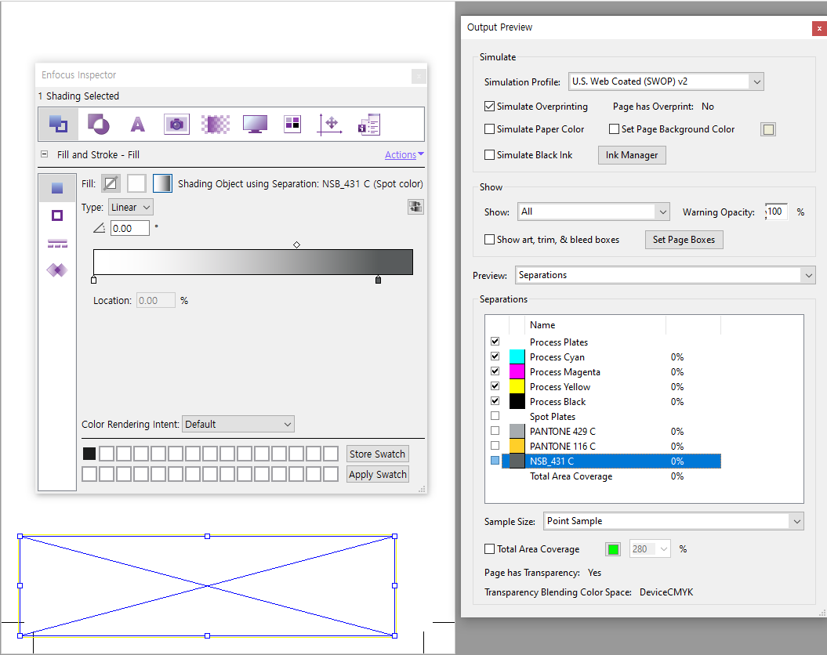Click the selected shading rectangle's center
Image resolution: width=827 pixels, height=655 pixels.
pyautogui.click(x=207, y=586)
